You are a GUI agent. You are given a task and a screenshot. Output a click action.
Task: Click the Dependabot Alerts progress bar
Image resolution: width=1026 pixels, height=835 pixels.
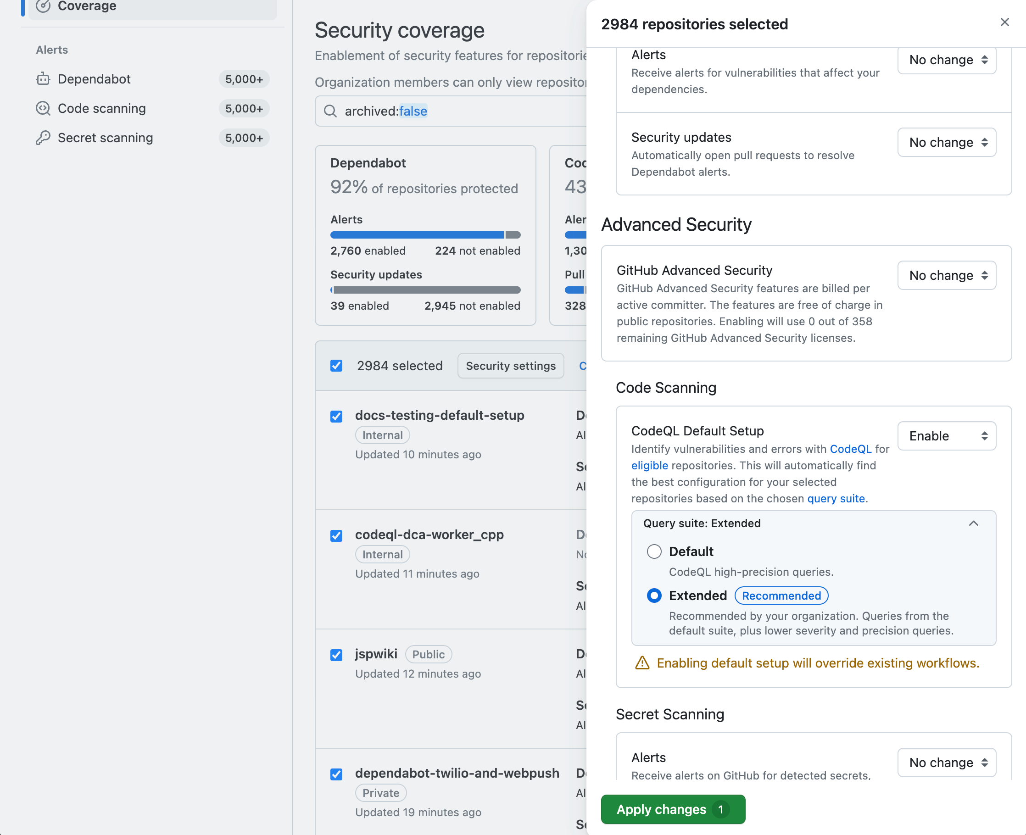425,235
